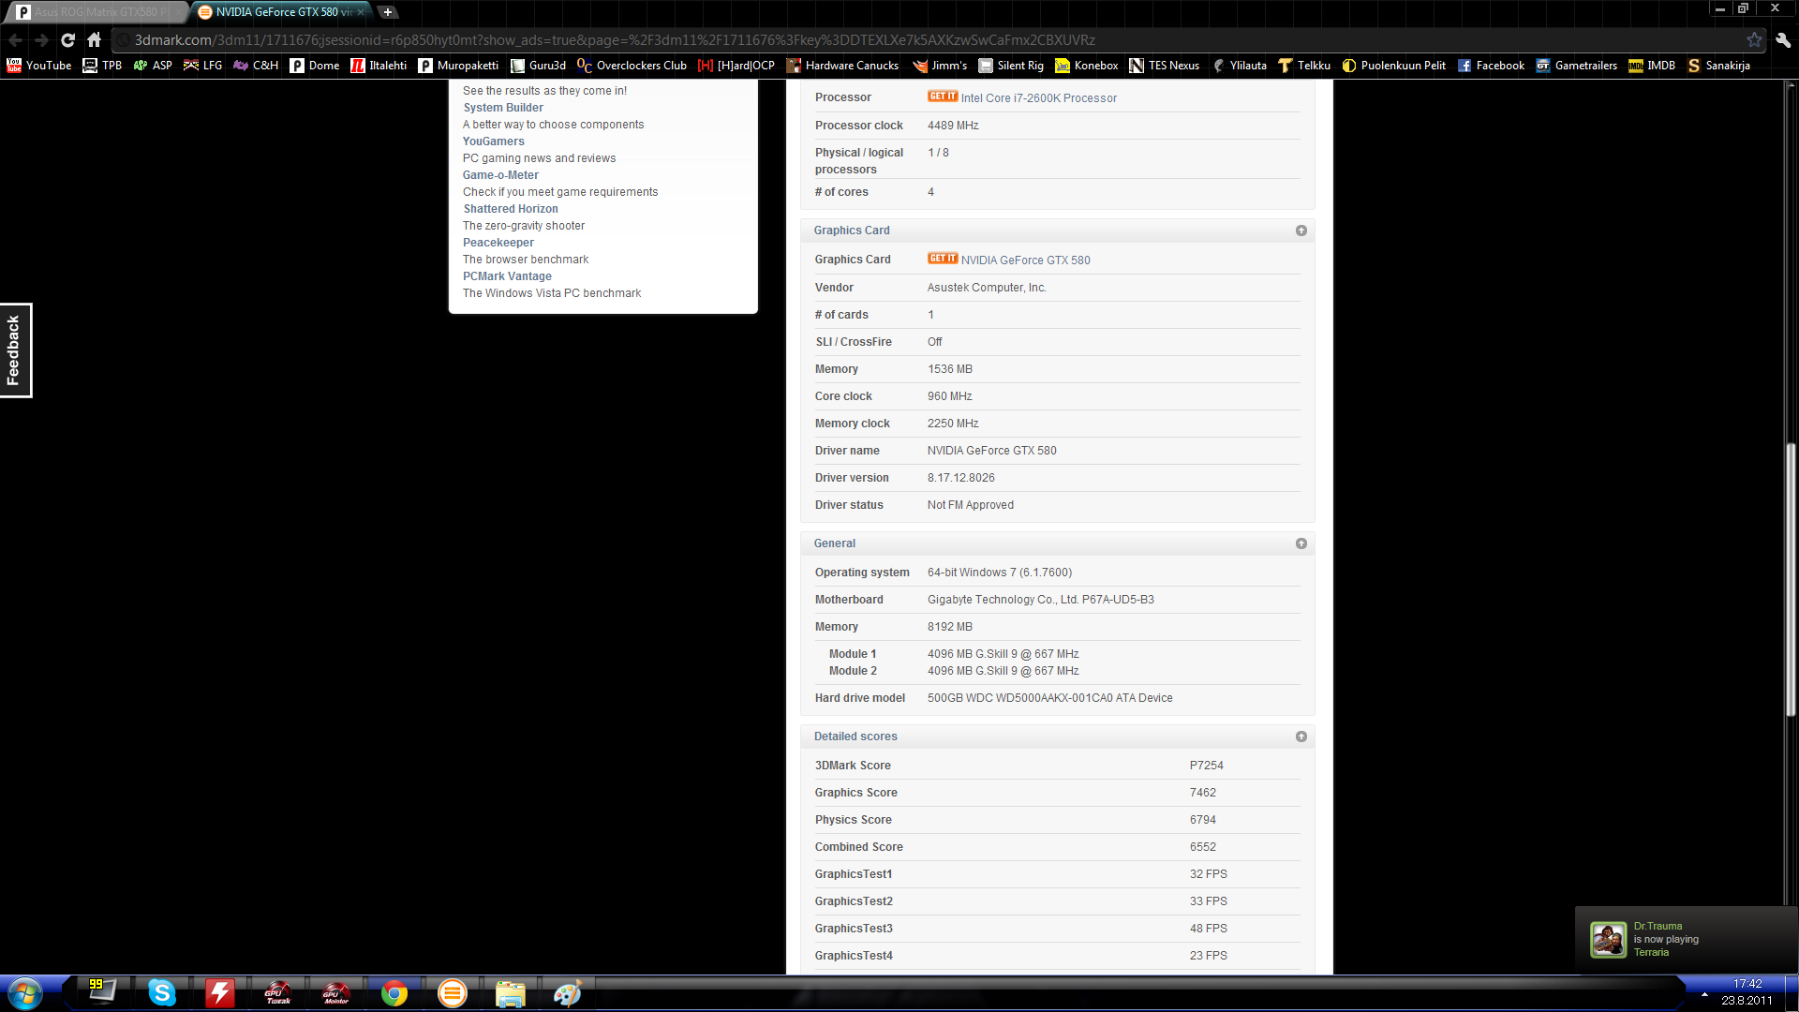The width and height of the screenshot is (1799, 1012).
Task: Toggle the SLI/CrossFire Off setting
Action: 934,341
